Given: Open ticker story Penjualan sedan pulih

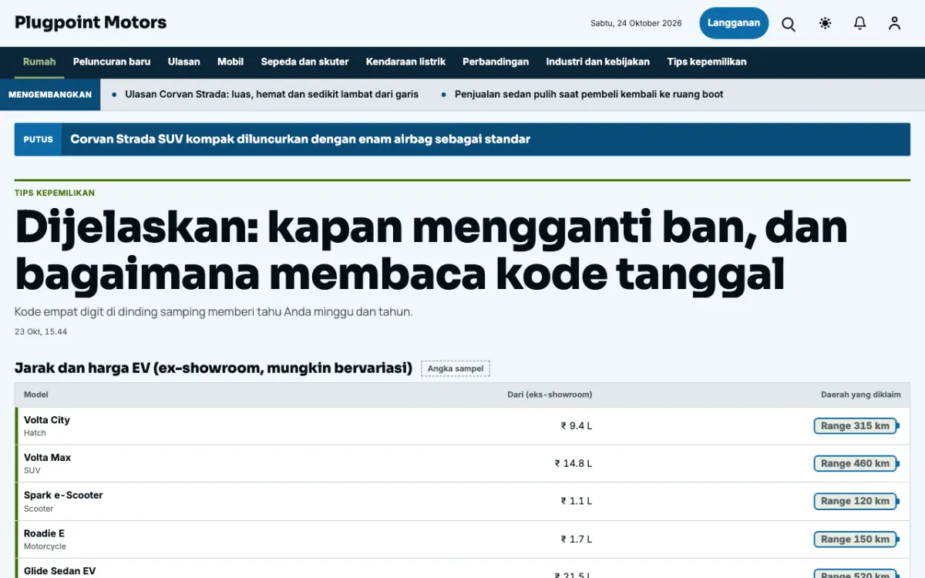Looking at the screenshot, I should [x=589, y=94].
